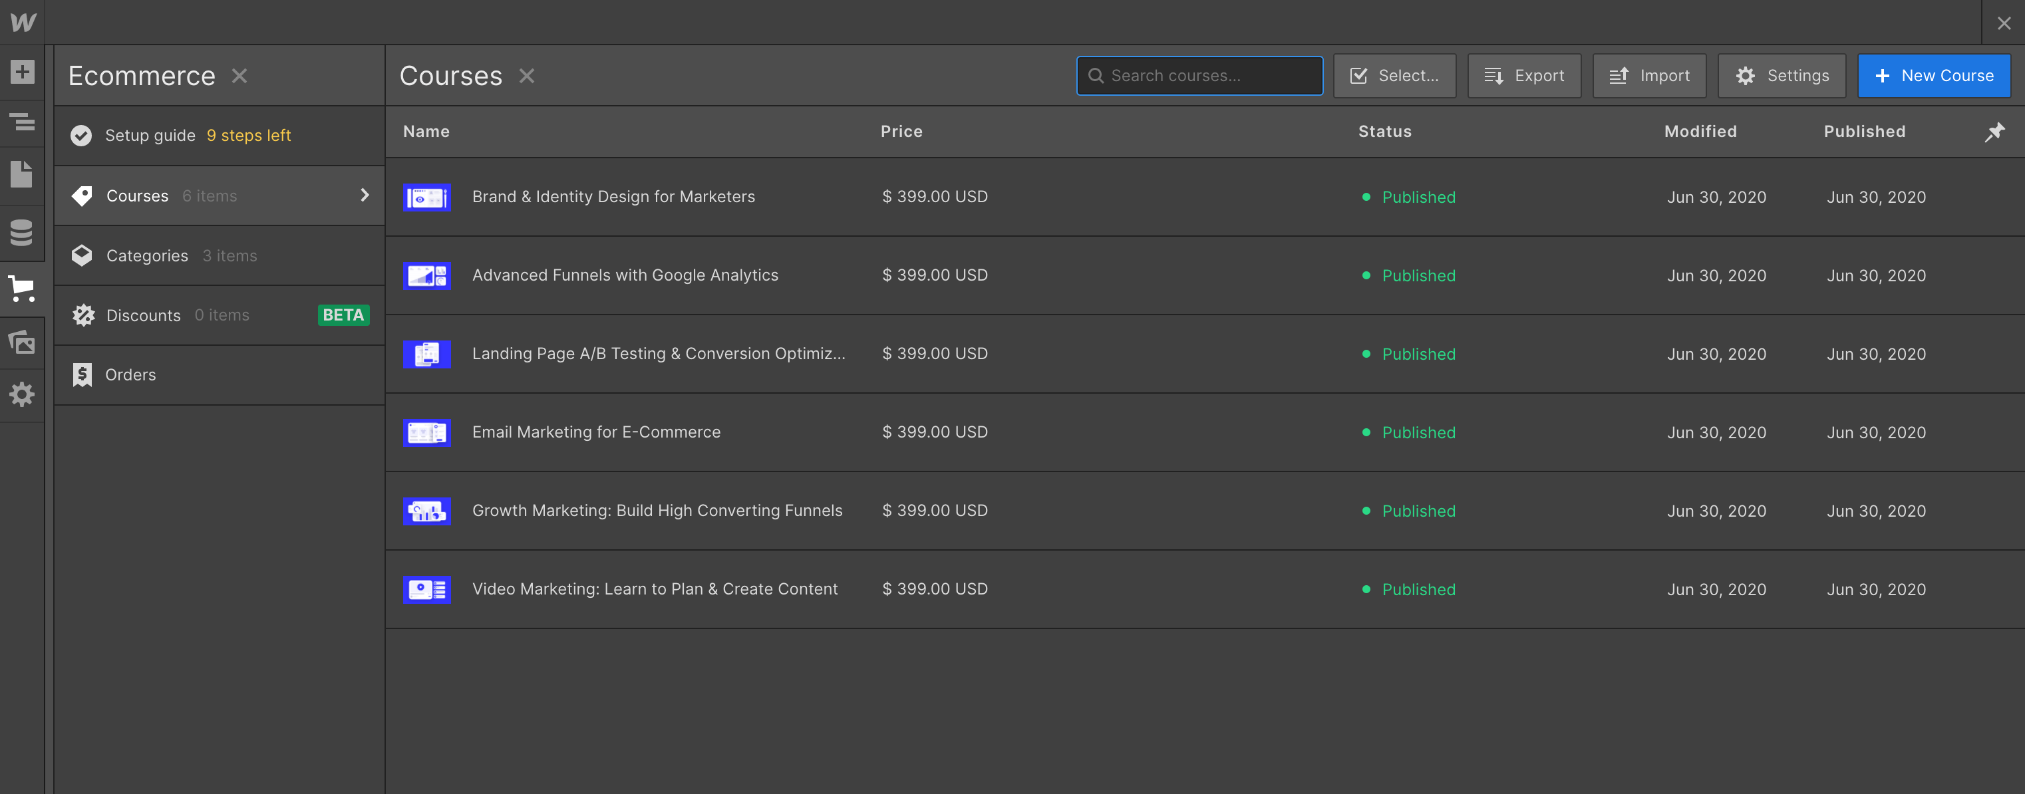
Task: Export the courses list
Action: 1523,75
